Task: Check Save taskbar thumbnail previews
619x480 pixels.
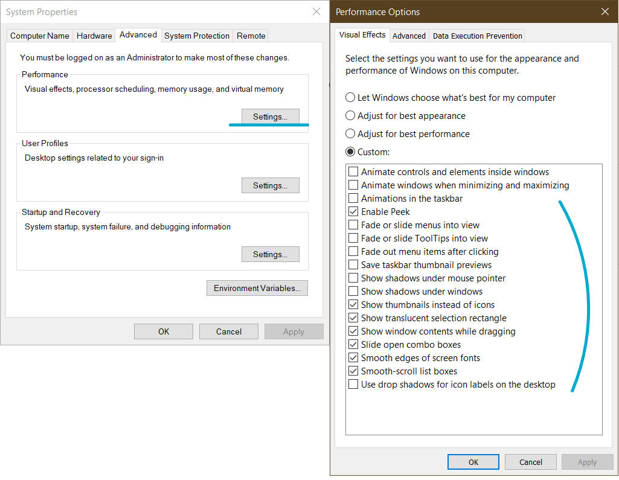Action: (353, 265)
